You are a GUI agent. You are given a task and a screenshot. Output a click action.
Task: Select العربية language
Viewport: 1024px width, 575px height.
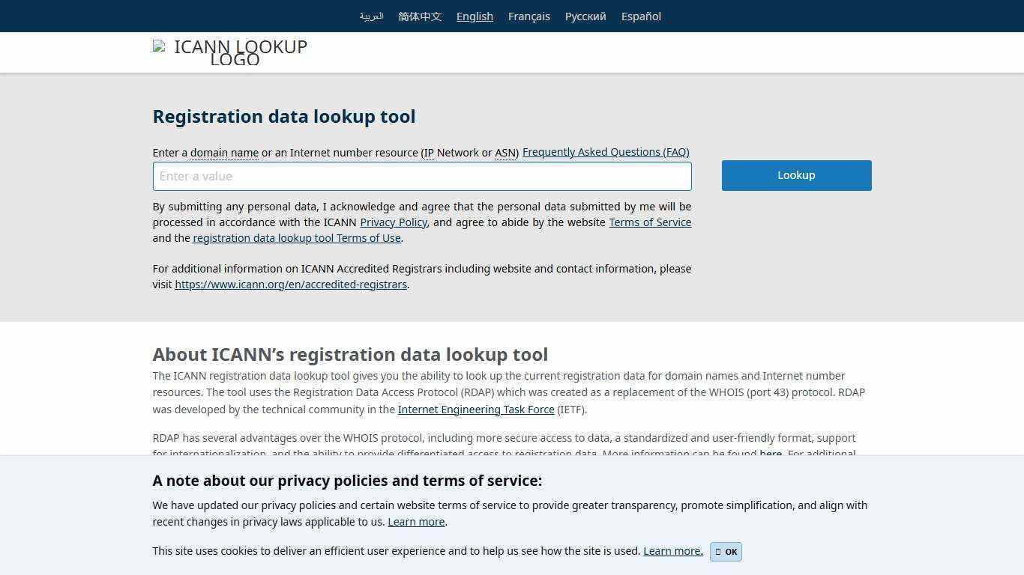tap(371, 16)
